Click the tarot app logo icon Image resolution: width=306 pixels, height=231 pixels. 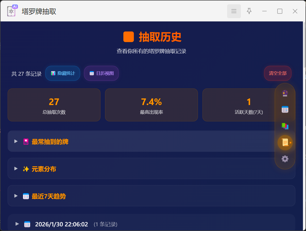click(12, 11)
